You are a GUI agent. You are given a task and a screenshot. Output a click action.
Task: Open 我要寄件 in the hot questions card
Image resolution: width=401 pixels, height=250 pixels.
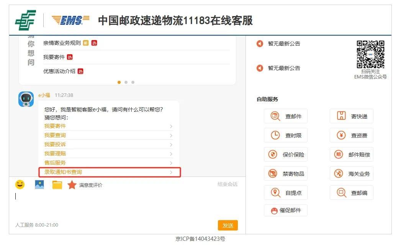coord(54,57)
